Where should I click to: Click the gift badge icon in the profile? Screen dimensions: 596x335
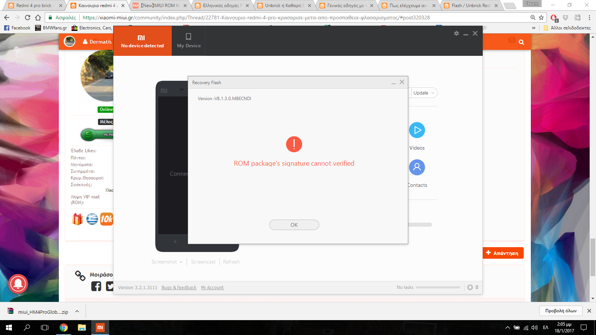[77, 219]
